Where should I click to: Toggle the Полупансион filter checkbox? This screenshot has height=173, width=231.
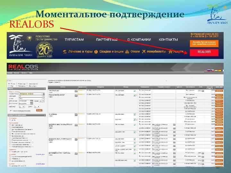click(10, 127)
